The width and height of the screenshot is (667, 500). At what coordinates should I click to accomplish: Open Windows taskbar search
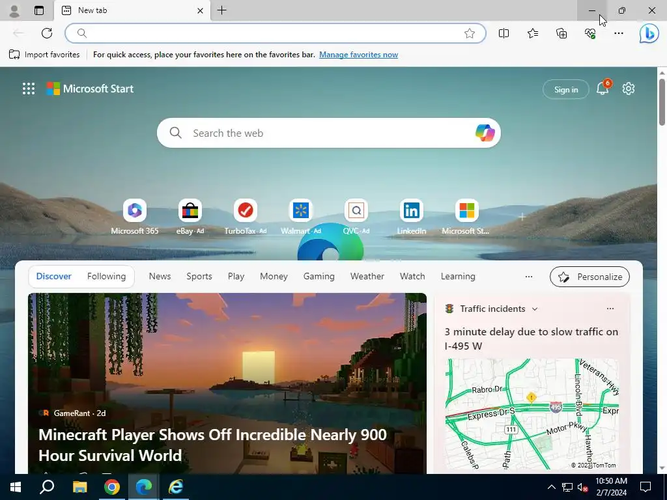click(x=47, y=487)
